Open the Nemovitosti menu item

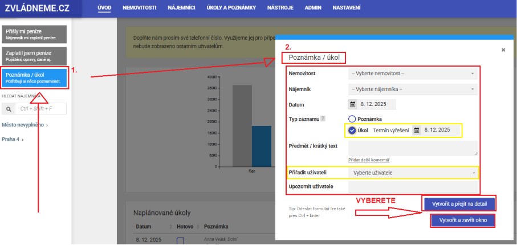[x=139, y=8]
